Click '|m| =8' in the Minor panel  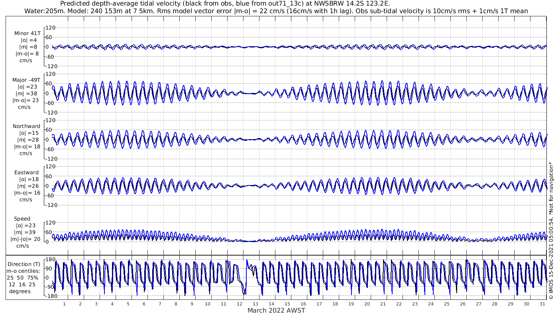click(29, 47)
